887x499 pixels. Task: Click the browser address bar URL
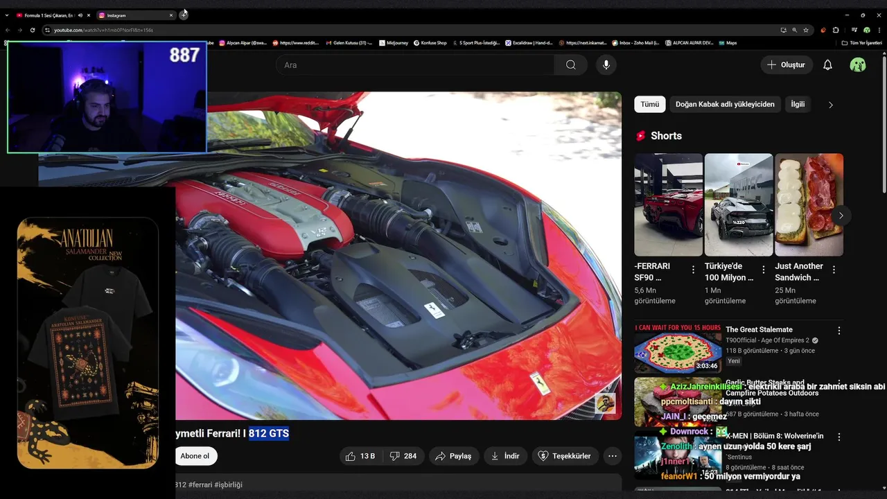tap(104, 30)
